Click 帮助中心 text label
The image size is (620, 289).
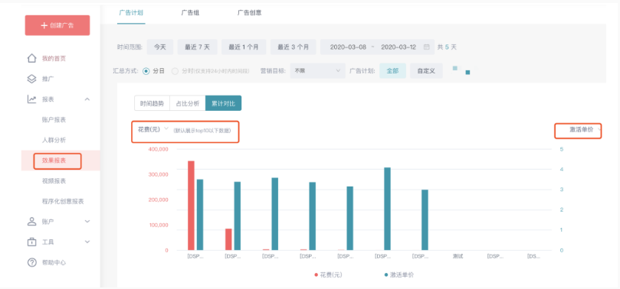click(54, 262)
